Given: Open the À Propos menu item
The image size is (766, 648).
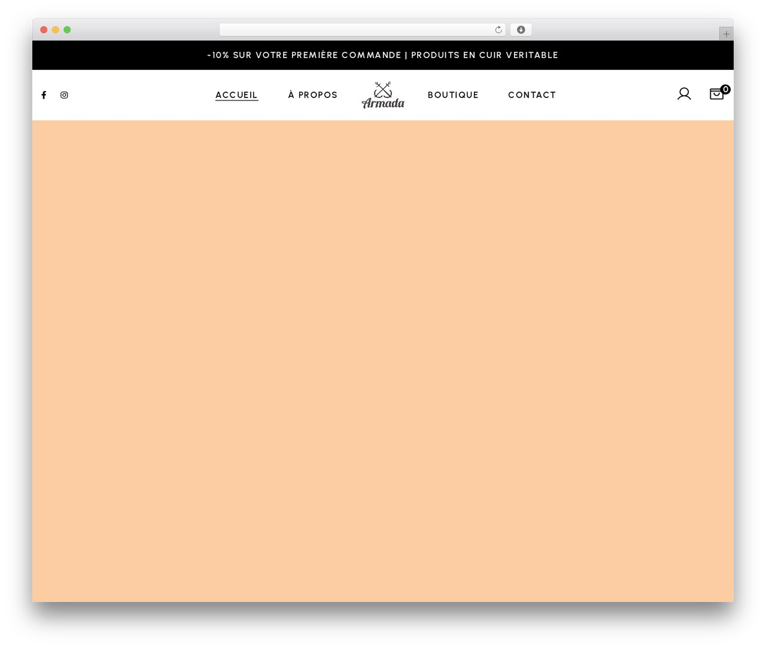Looking at the screenshot, I should [x=313, y=95].
